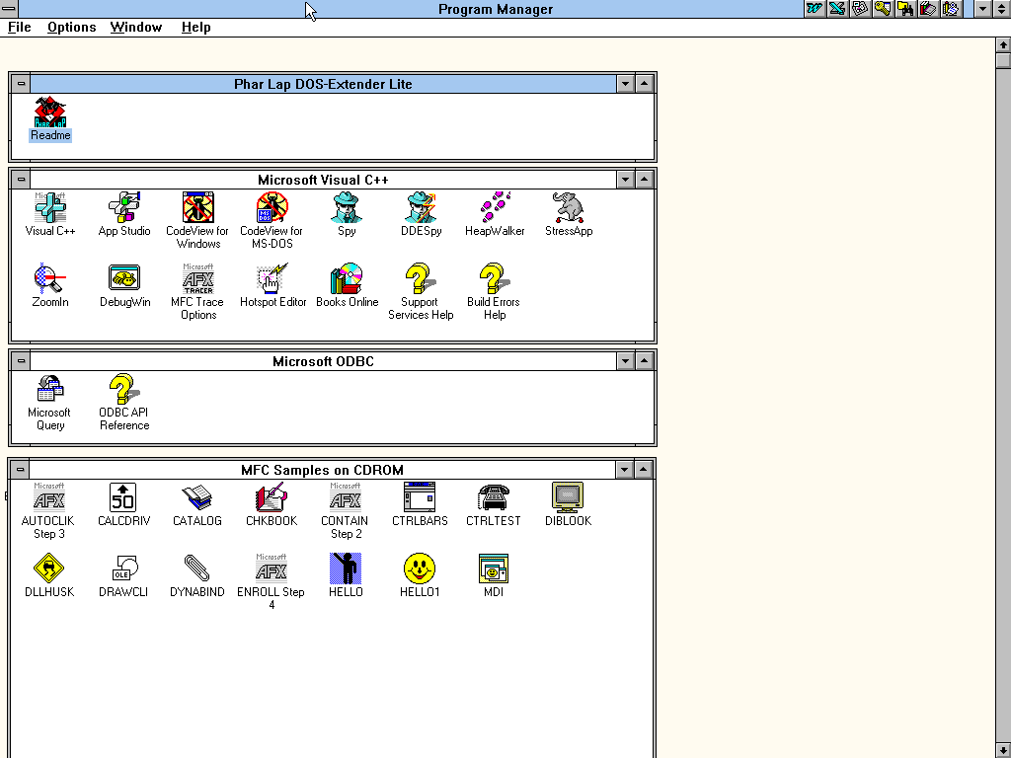Select the HELLO1 smiley face icon
Image resolution: width=1011 pixels, height=758 pixels.
(x=419, y=568)
